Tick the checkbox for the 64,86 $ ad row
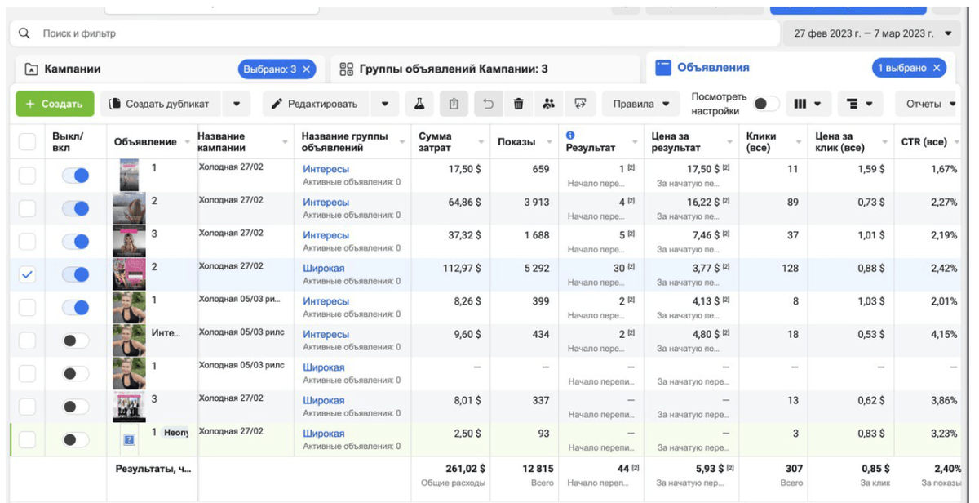 click(x=27, y=208)
